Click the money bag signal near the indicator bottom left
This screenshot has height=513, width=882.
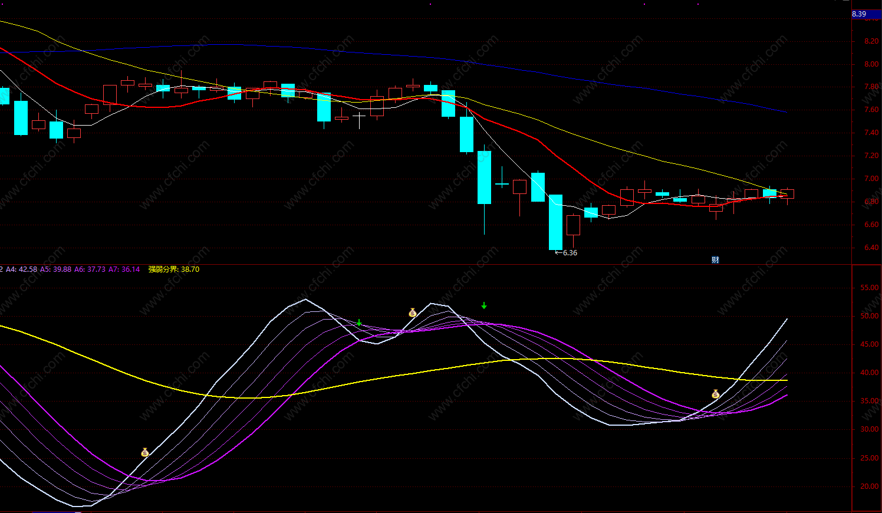point(144,452)
